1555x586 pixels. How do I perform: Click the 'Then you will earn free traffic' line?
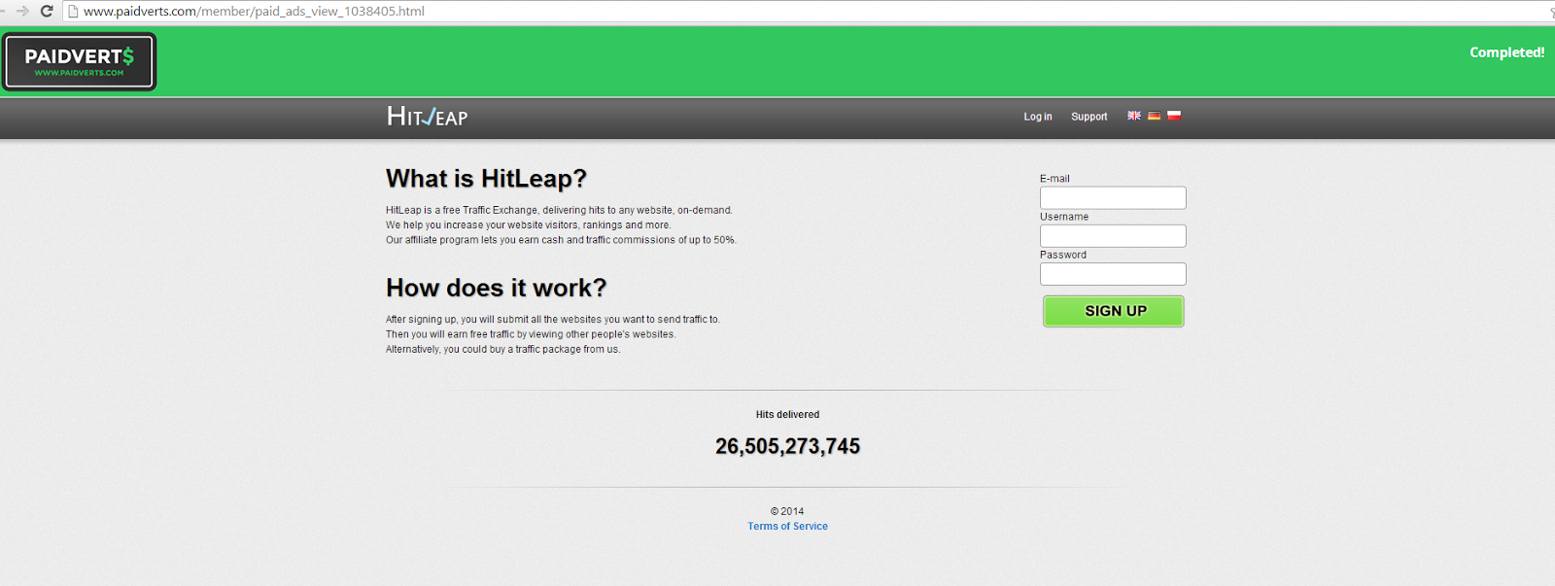click(531, 334)
